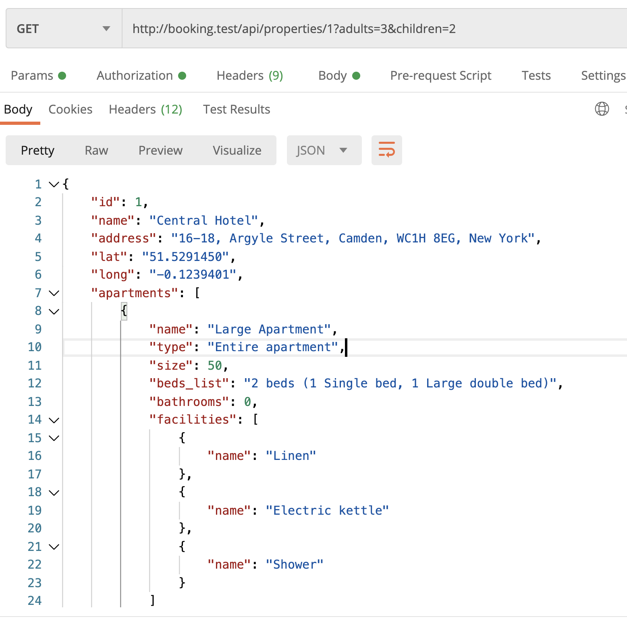Click the "Central Hotel" value

click(203, 221)
